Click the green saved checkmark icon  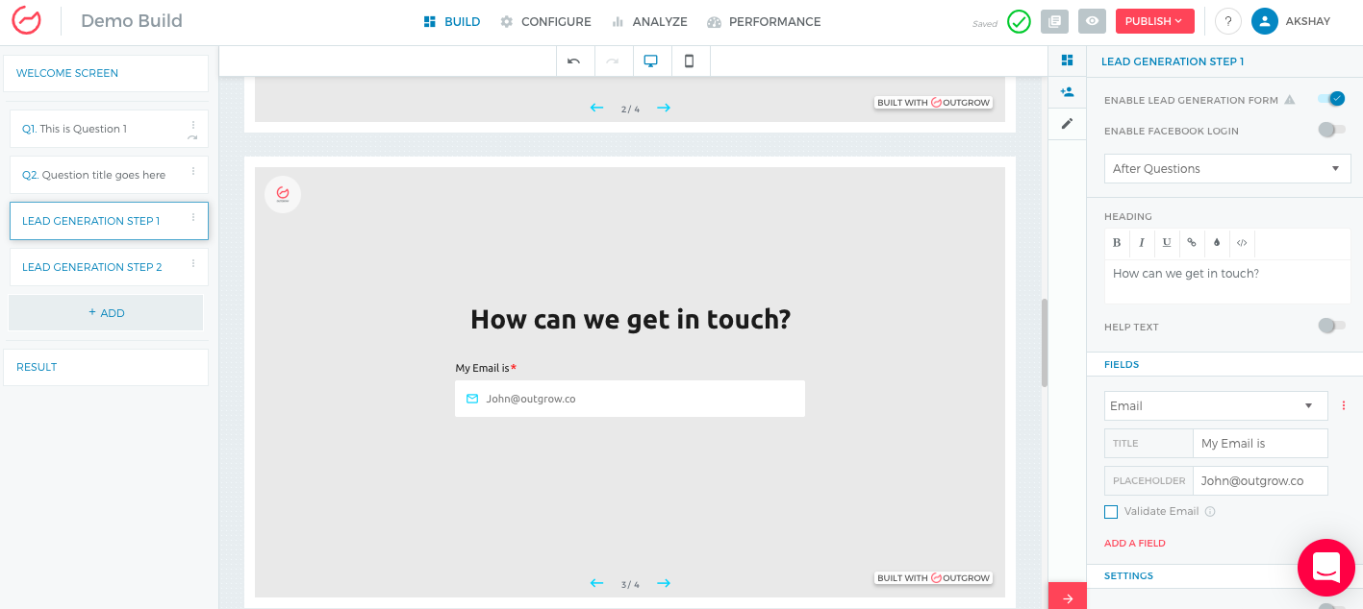1019,21
